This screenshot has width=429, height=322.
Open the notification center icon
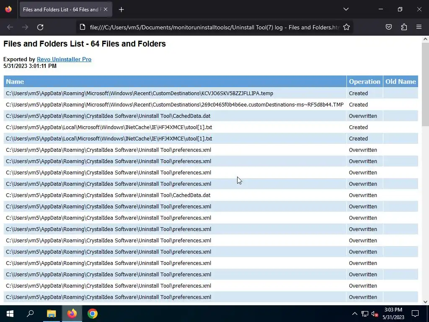[415, 314]
